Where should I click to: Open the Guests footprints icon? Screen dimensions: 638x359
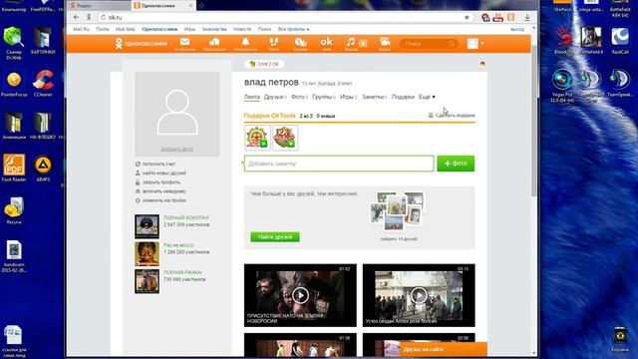click(x=274, y=44)
